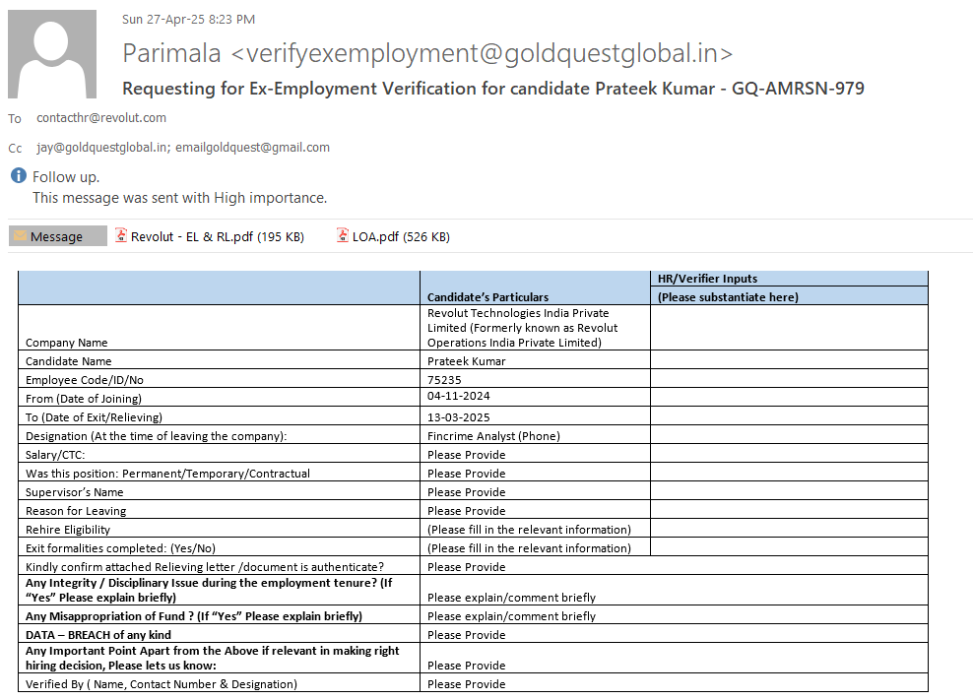Image resolution: width=973 pixels, height=700 pixels.
Task: Click the HR input cell for Candidate Name
Action: tap(788, 360)
